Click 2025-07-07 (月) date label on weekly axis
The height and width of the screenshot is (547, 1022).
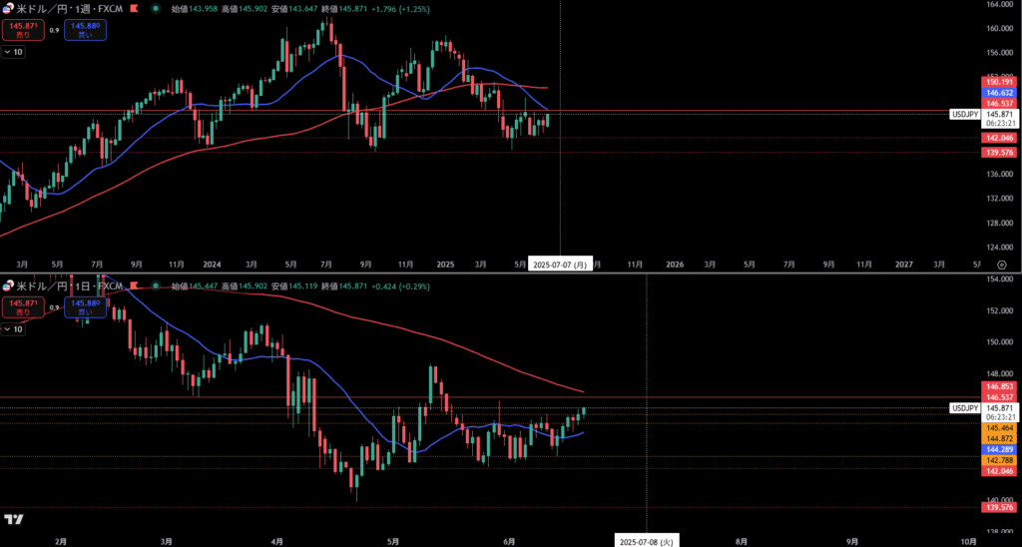[560, 265]
